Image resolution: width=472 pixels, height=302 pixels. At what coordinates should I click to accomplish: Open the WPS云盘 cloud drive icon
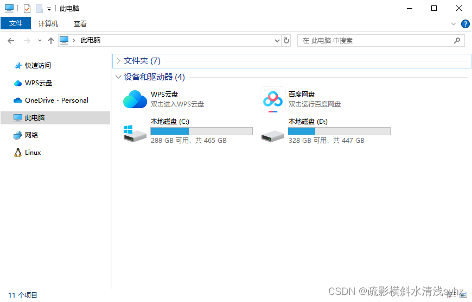pyautogui.click(x=135, y=99)
